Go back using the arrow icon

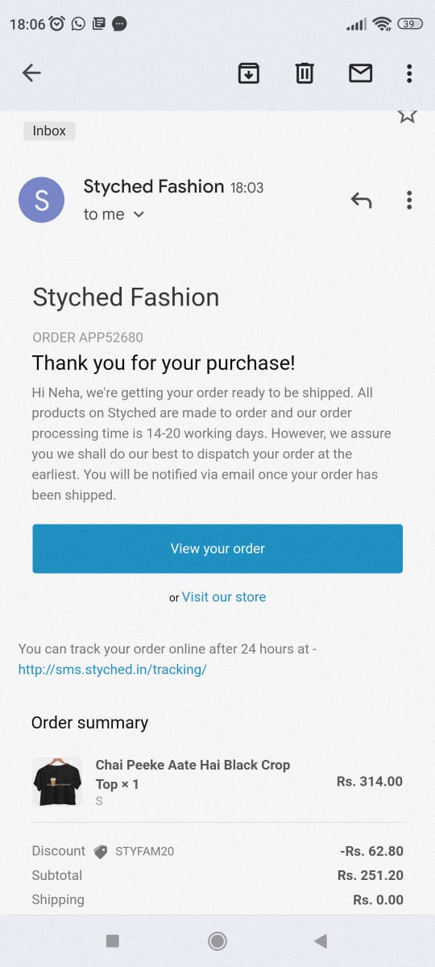[31, 73]
